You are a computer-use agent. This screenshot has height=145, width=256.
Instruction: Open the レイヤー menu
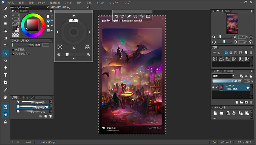(42, 3)
